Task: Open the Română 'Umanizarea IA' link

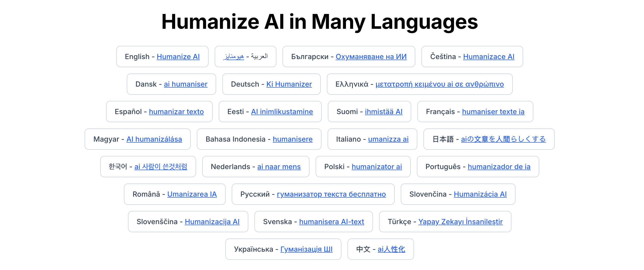Action: (192, 194)
